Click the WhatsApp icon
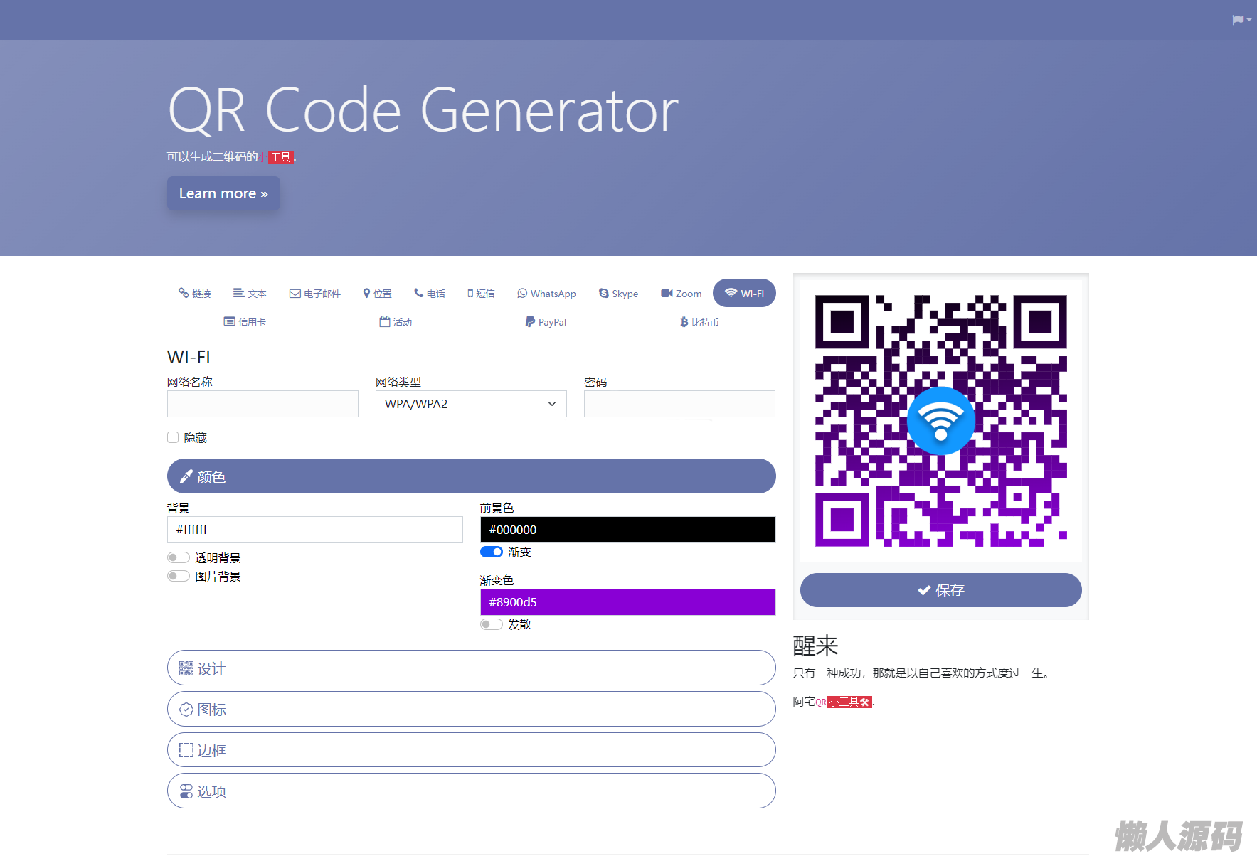The height and width of the screenshot is (861, 1257). (x=522, y=293)
